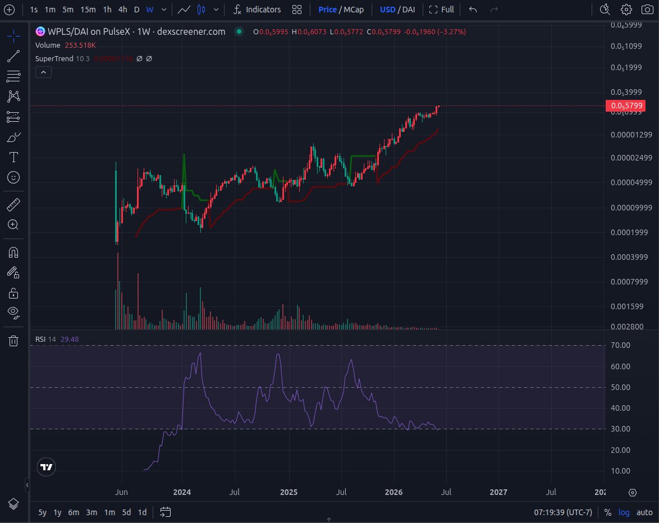Image resolution: width=659 pixels, height=523 pixels.
Task: Open the Fibonacci retracement tool
Action: (x=13, y=76)
